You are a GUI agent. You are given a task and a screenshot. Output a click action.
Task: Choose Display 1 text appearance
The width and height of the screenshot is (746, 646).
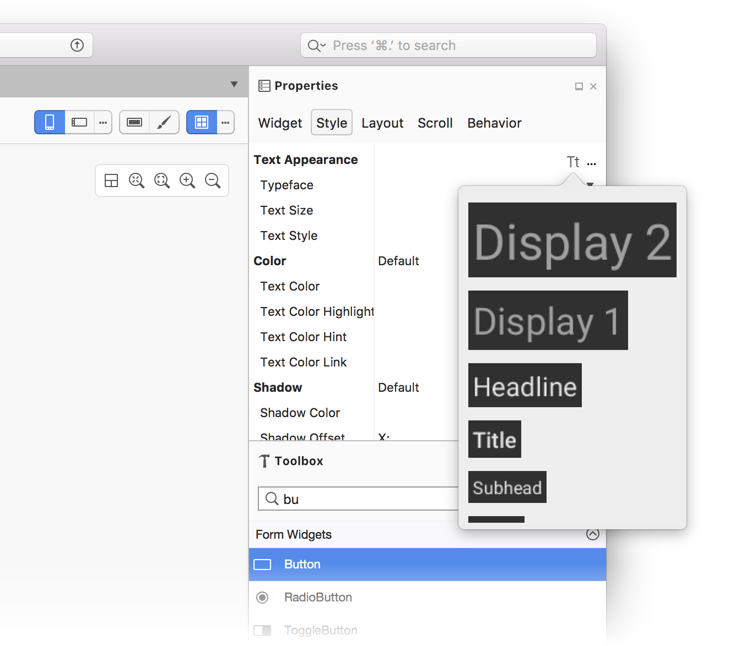(548, 320)
